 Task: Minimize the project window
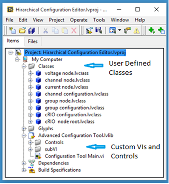pos(119,10)
